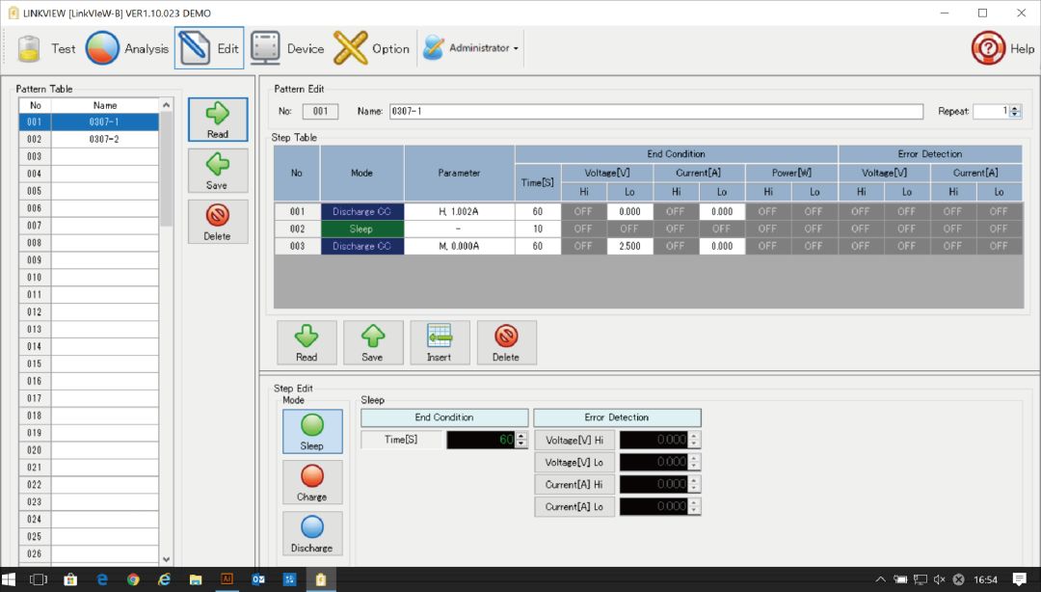1041x592 pixels.
Task: Open the Device section
Action: point(287,48)
